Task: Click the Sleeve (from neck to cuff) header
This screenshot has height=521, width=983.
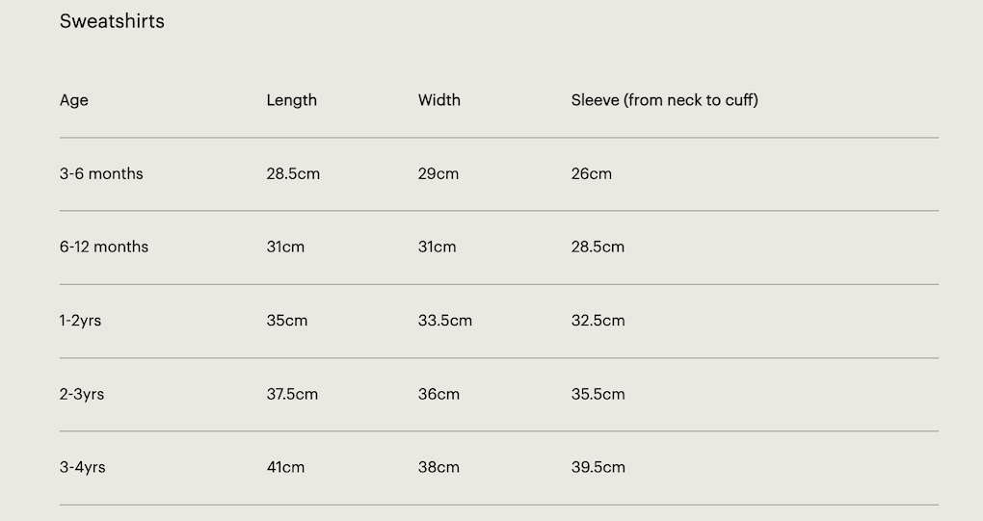Action: (x=664, y=100)
